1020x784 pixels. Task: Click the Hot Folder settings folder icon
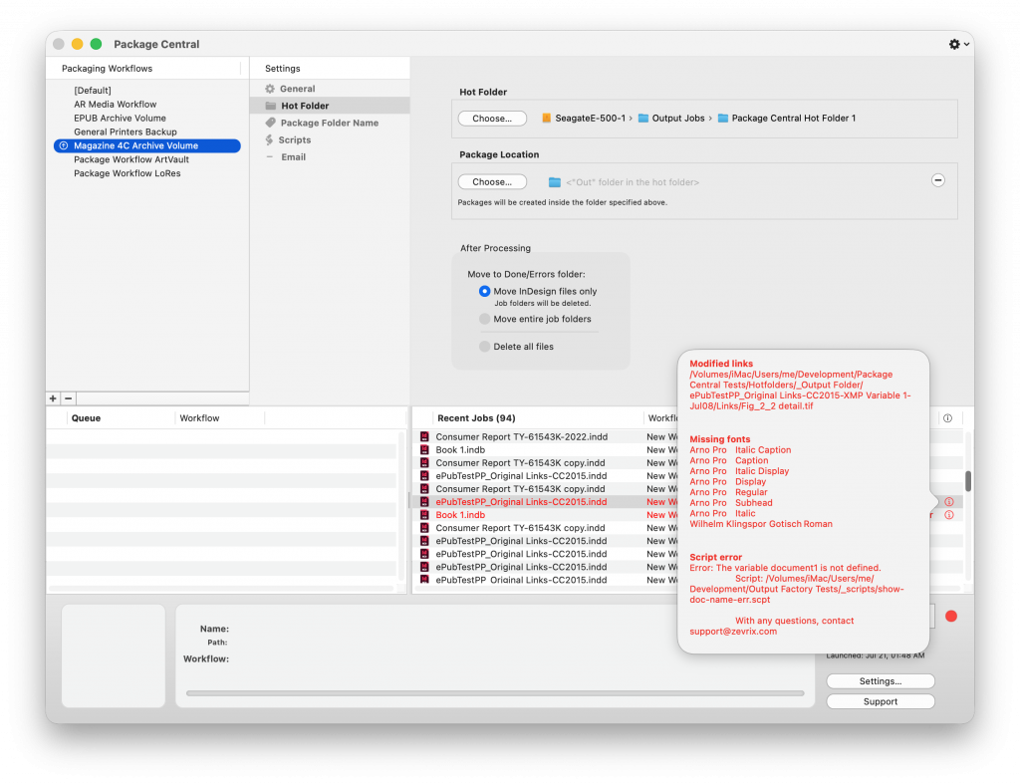pos(271,106)
